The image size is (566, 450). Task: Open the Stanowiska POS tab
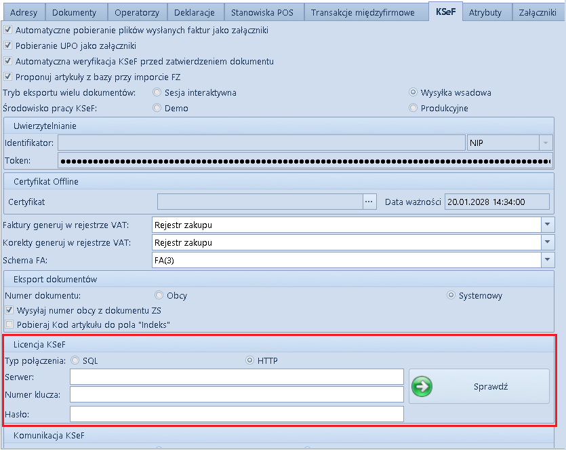pyautogui.click(x=262, y=13)
